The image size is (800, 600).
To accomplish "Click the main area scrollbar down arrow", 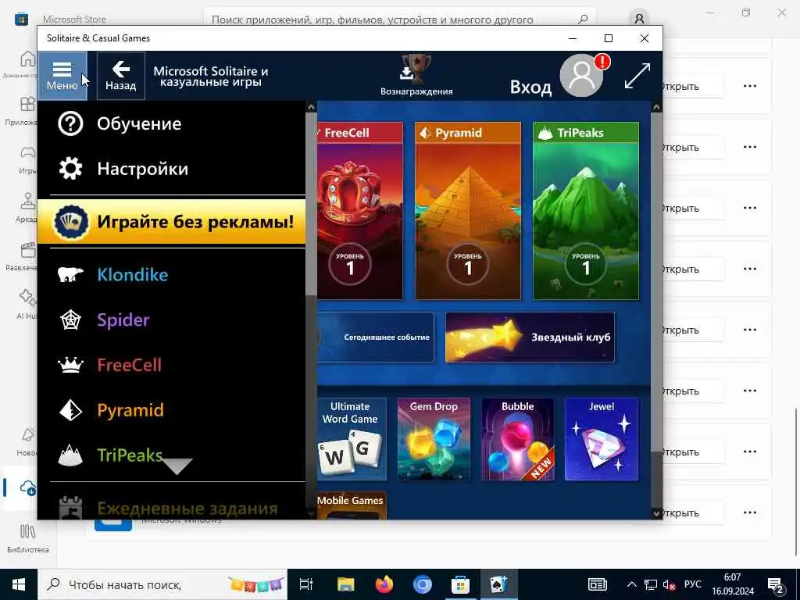I will click(x=656, y=512).
